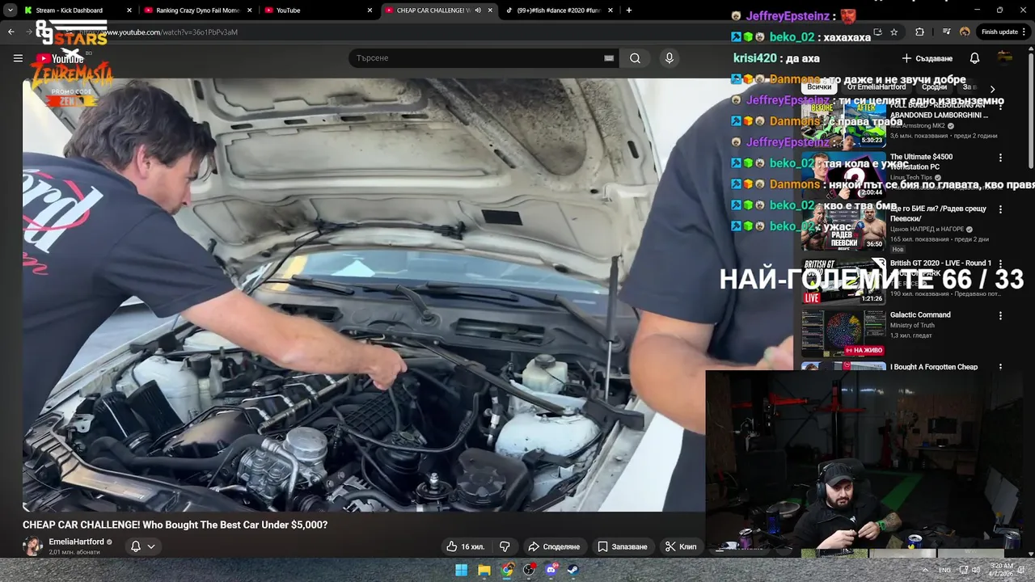Open the EmeliaHartford channel name link

(x=76, y=542)
